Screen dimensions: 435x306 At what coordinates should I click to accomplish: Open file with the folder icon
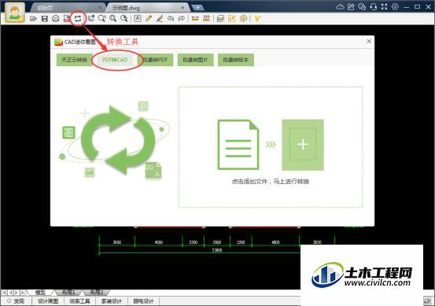[x=33, y=19]
